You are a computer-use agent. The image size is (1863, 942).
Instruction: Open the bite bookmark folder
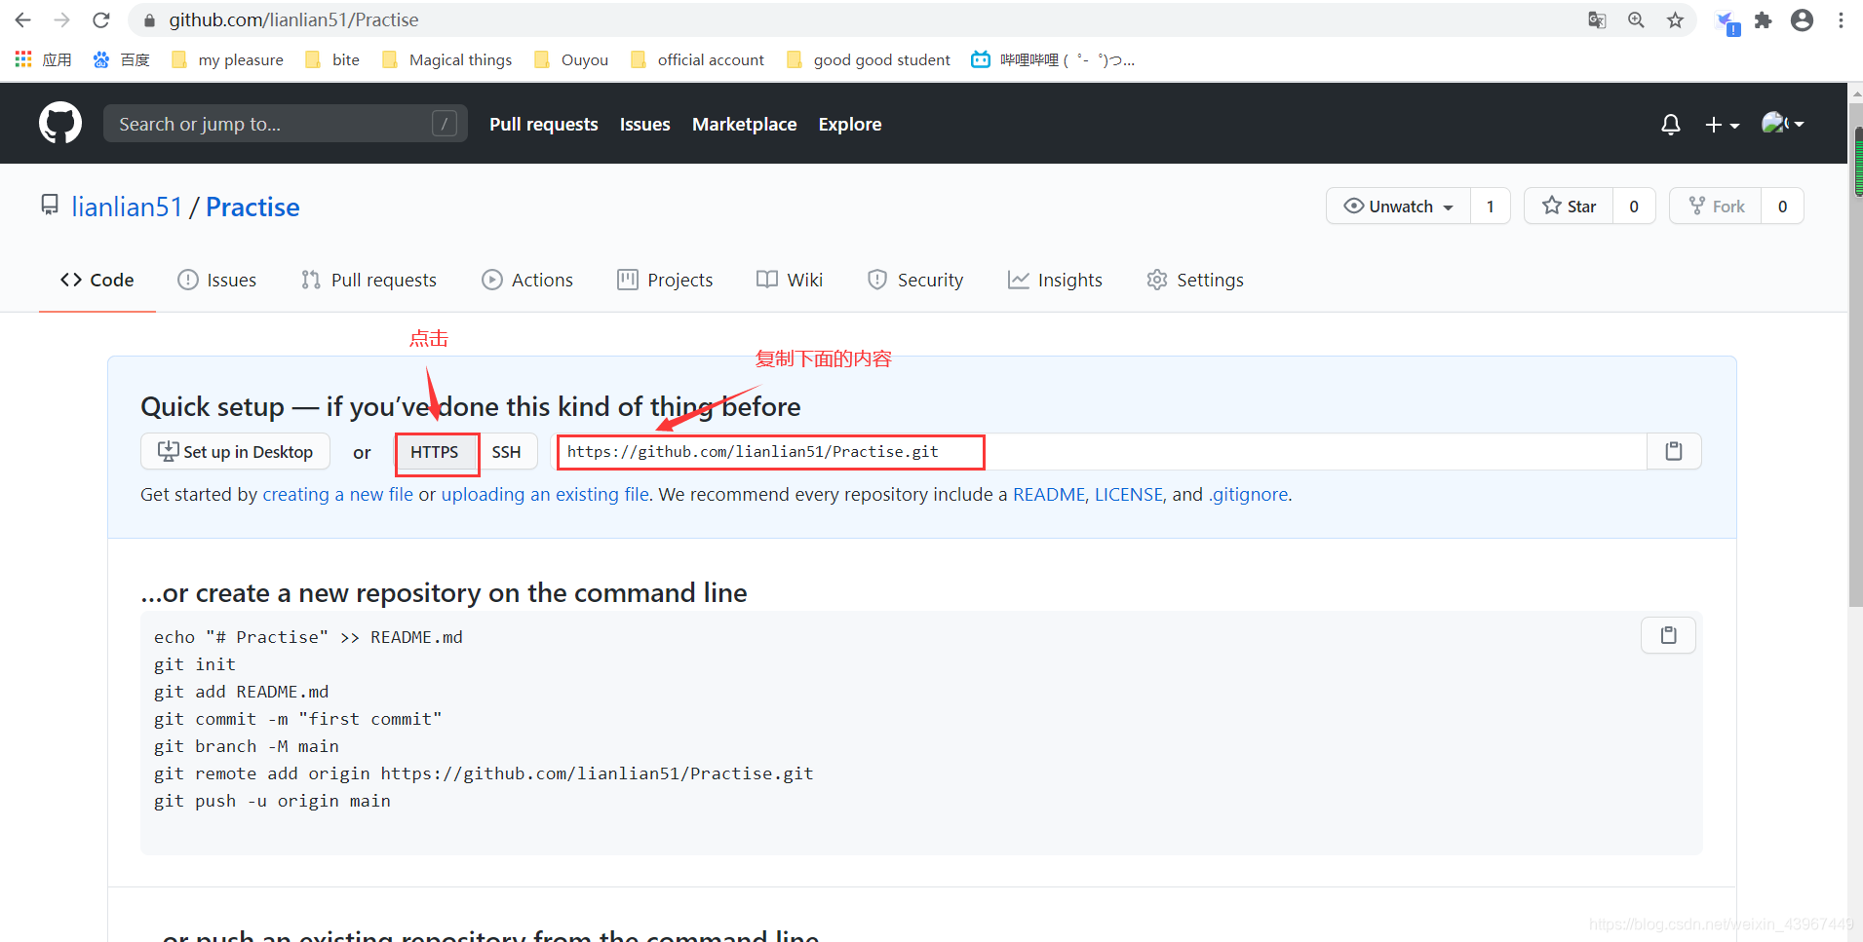332,59
